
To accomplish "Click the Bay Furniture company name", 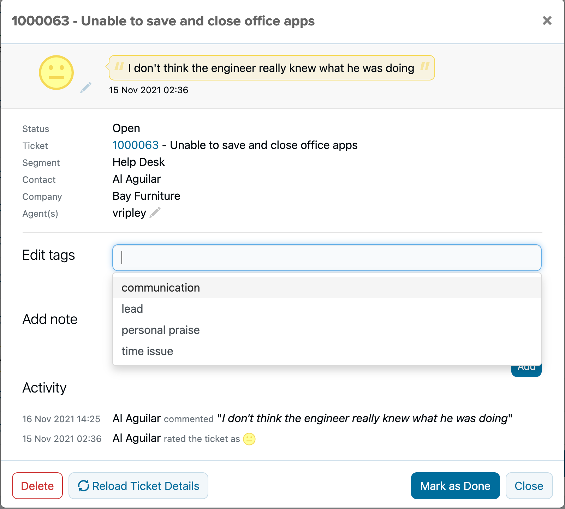I will pos(146,196).
